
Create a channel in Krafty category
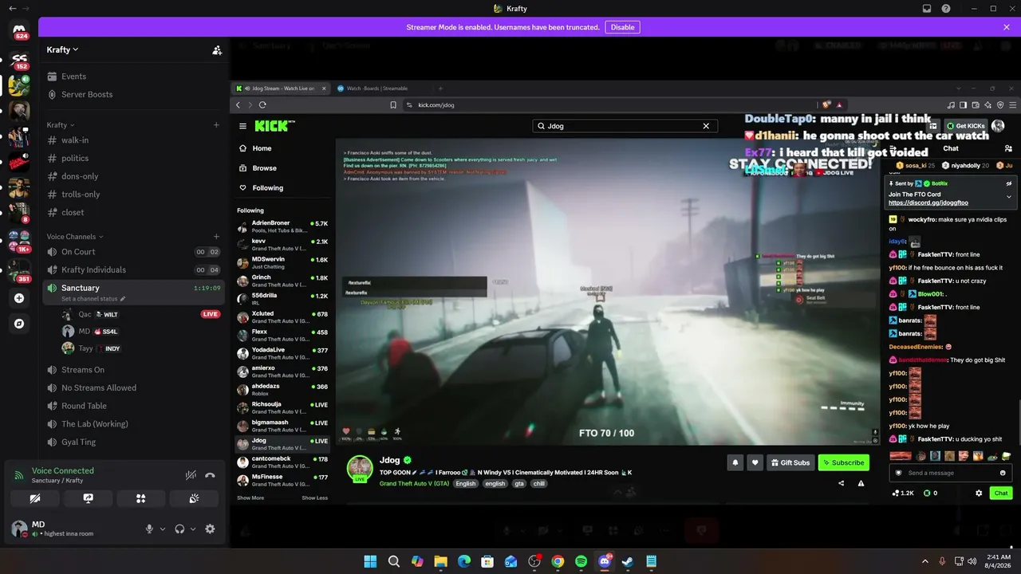(x=216, y=125)
